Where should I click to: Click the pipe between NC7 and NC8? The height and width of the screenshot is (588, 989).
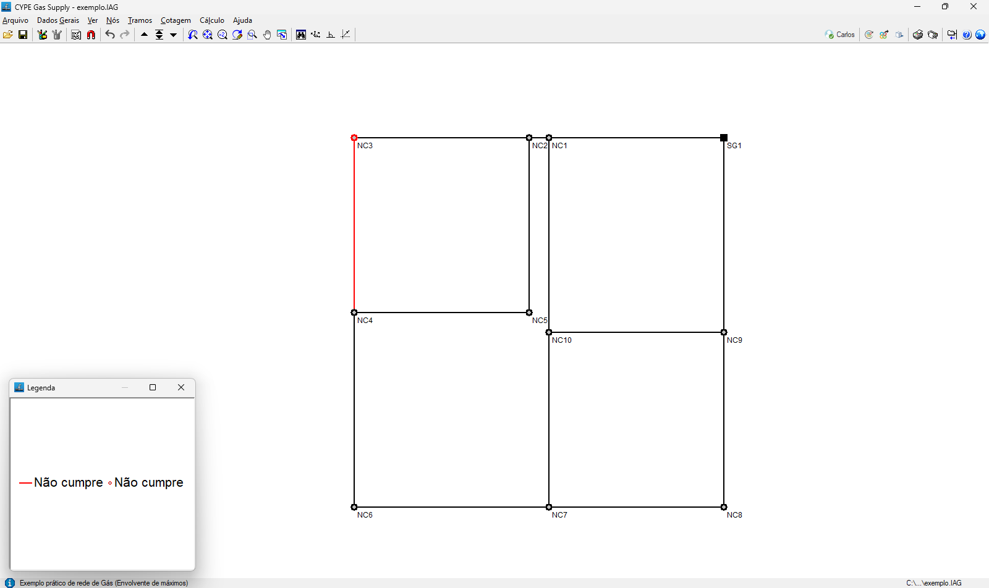[x=637, y=507]
